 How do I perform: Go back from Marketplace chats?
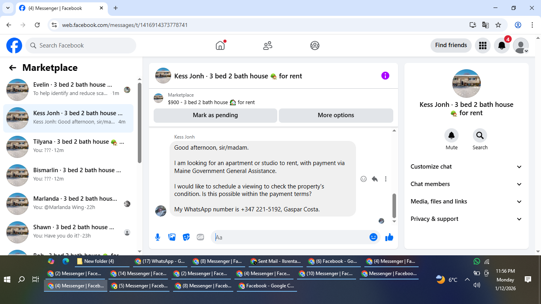13,68
